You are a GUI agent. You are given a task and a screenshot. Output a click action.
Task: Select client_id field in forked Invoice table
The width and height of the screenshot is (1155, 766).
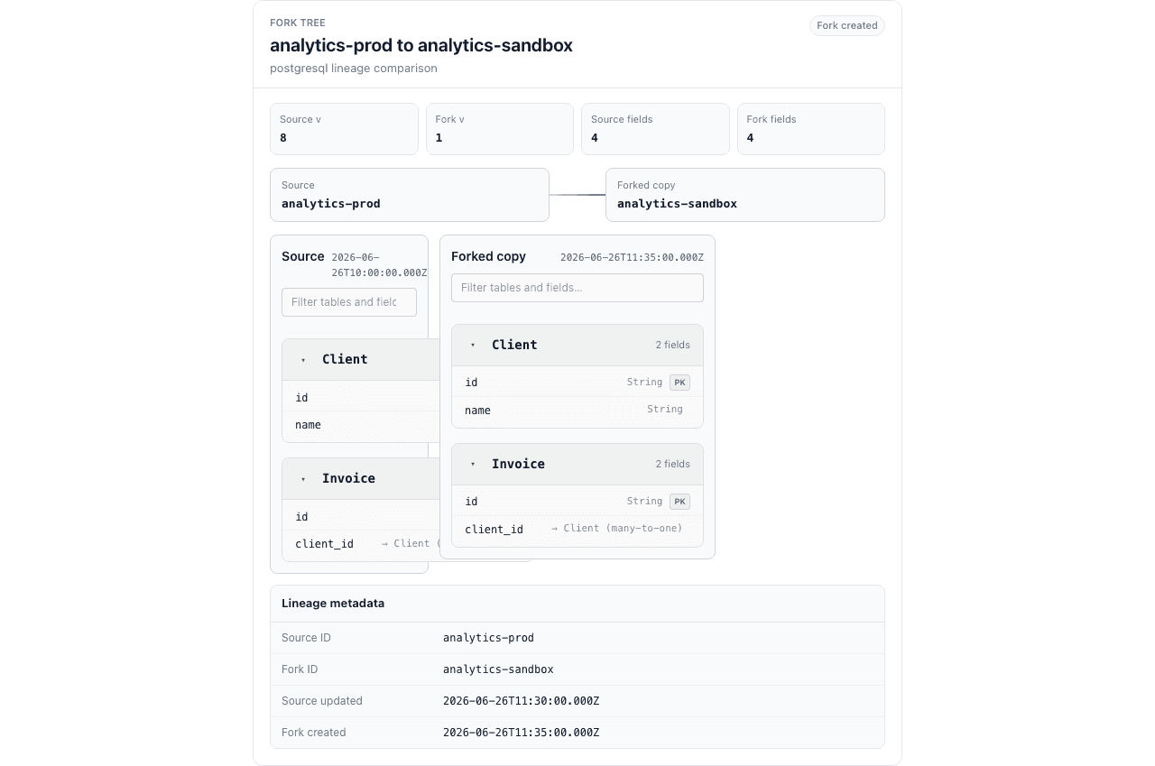(x=577, y=530)
